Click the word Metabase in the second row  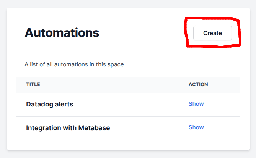(x=94, y=128)
